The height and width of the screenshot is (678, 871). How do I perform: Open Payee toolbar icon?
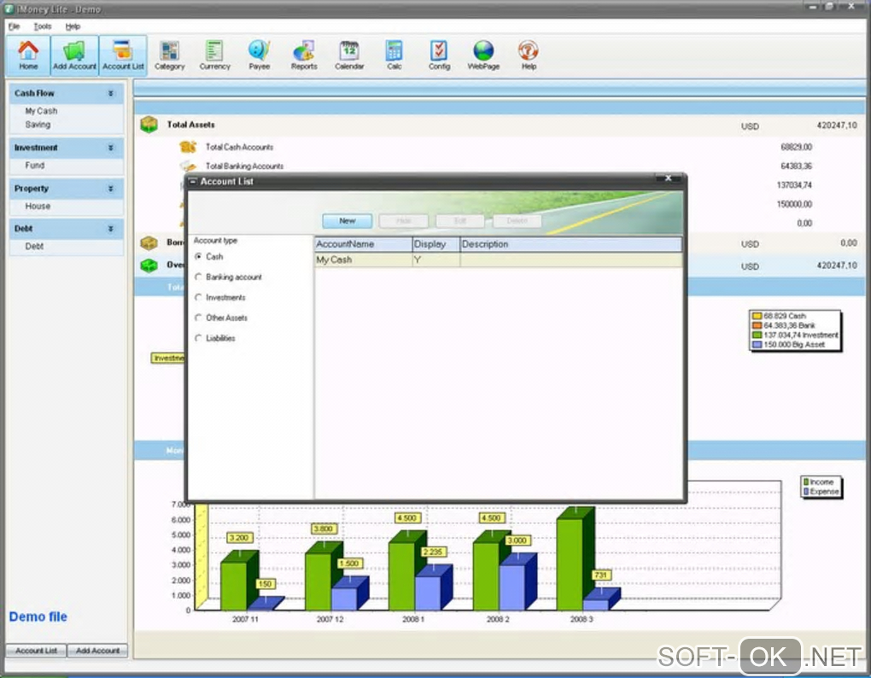(260, 55)
